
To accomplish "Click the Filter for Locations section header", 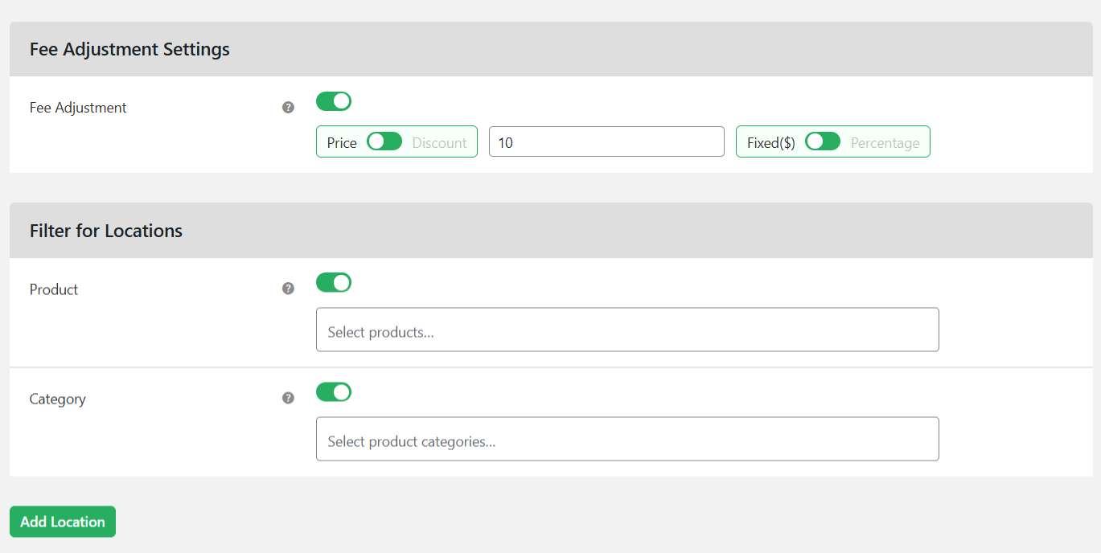I will (x=105, y=231).
